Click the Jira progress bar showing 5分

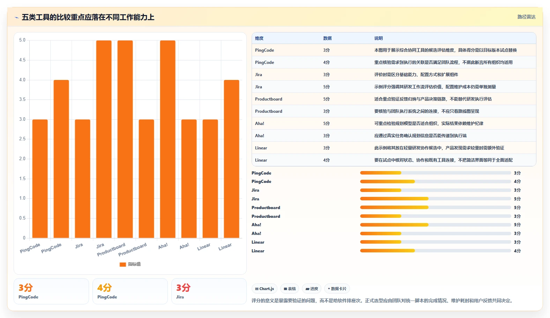(x=436, y=199)
